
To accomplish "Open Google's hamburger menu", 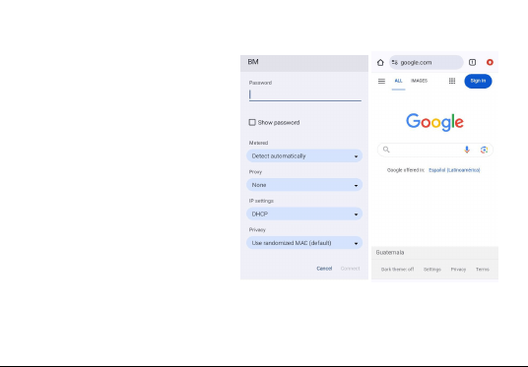I will coord(381,81).
